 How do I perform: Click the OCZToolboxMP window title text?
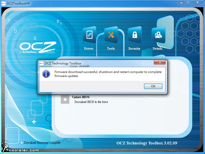[x=18, y=4]
